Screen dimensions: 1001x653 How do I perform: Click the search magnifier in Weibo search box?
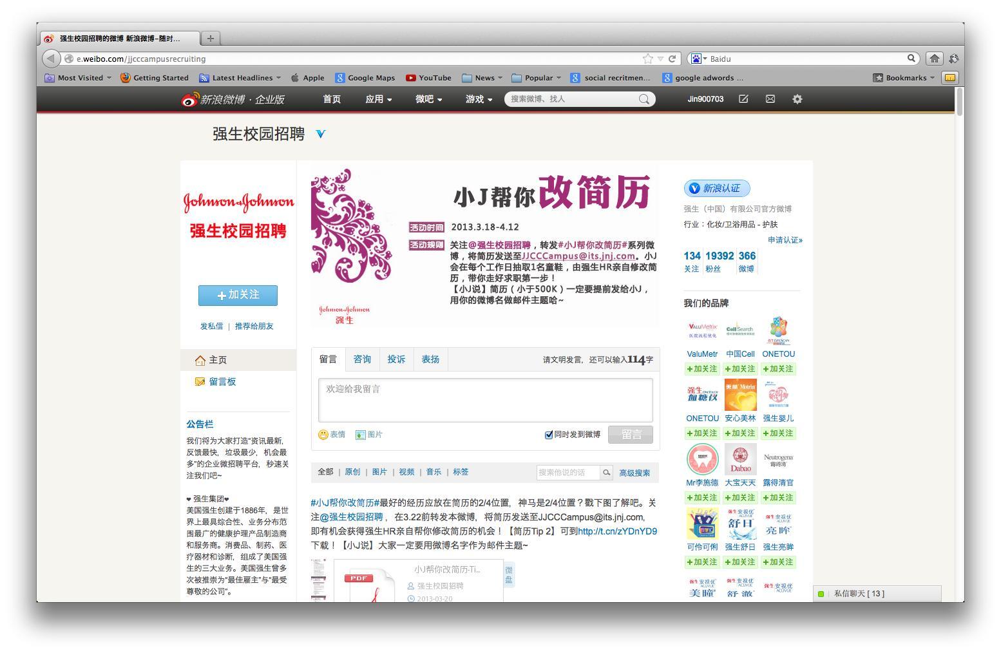click(643, 99)
